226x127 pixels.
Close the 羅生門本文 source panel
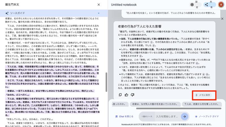point(99,4)
